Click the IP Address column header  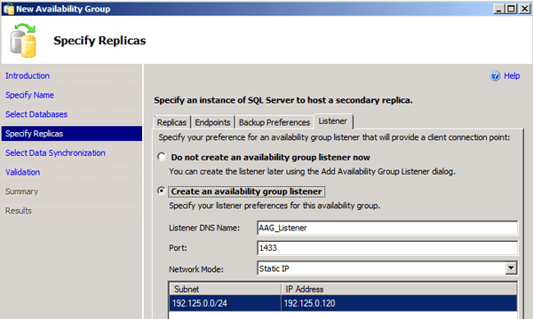[399, 289]
